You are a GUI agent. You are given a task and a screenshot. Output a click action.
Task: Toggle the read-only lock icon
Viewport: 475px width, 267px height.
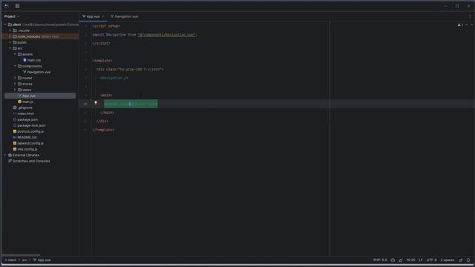[460, 260]
